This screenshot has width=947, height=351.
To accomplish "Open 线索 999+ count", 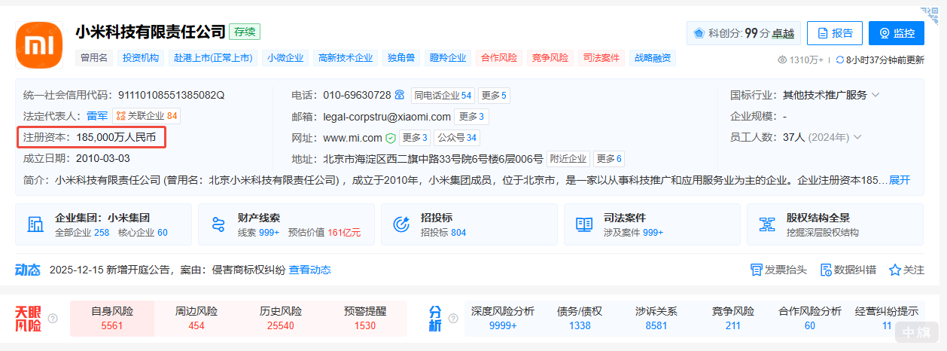I will coord(259,233).
